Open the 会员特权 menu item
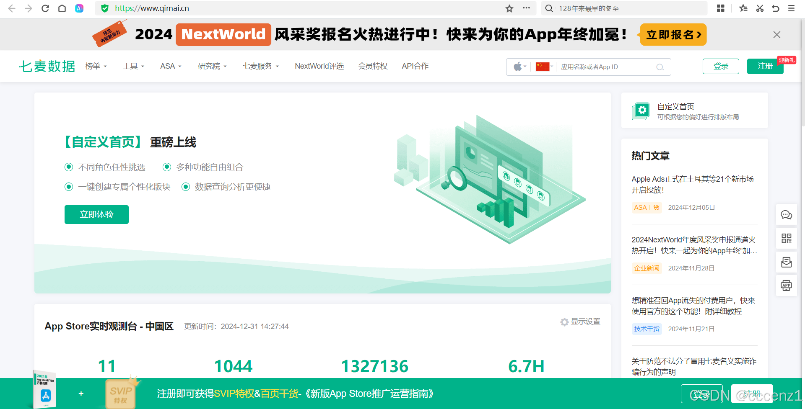This screenshot has height=409, width=805. pyautogui.click(x=373, y=66)
